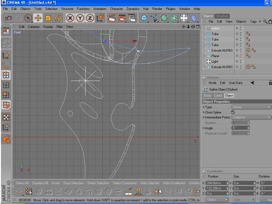Open the Plugins menu

(170, 8)
